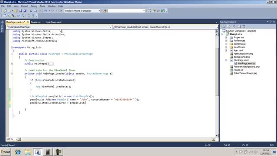Collapse the MainPage.xaml node
Viewport: 277px width, 156px height.
(226, 60)
